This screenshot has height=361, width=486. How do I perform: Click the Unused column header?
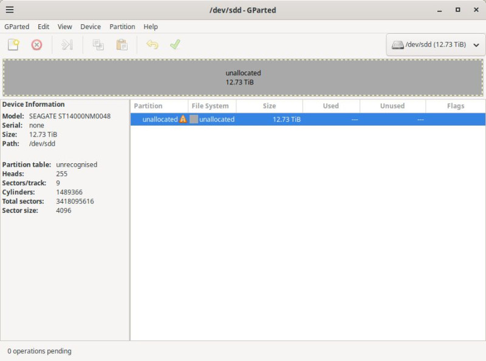click(392, 106)
